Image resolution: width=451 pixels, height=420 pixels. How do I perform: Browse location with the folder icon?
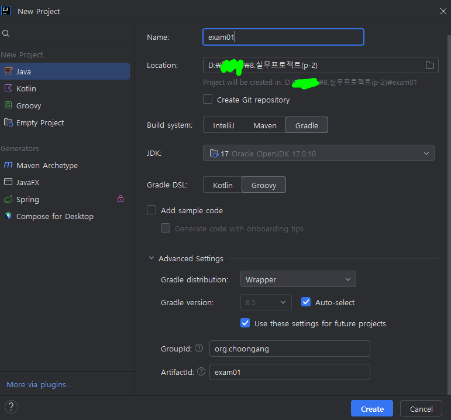coord(430,65)
